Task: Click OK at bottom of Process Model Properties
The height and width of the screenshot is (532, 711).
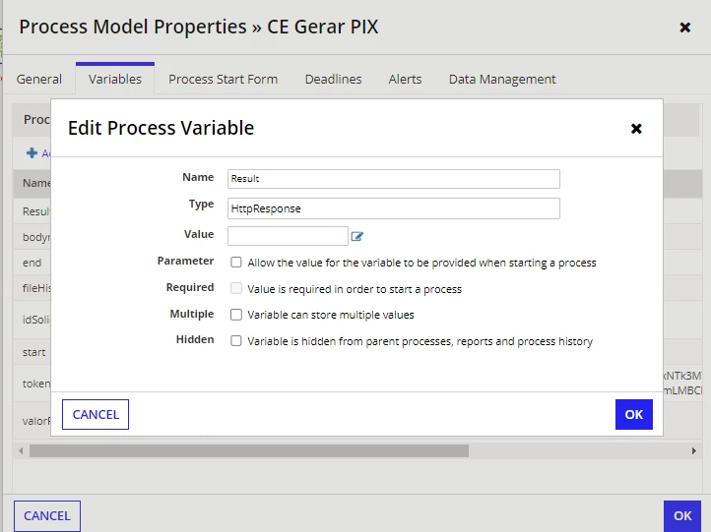Action: pyautogui.click(x=682, y=515)
